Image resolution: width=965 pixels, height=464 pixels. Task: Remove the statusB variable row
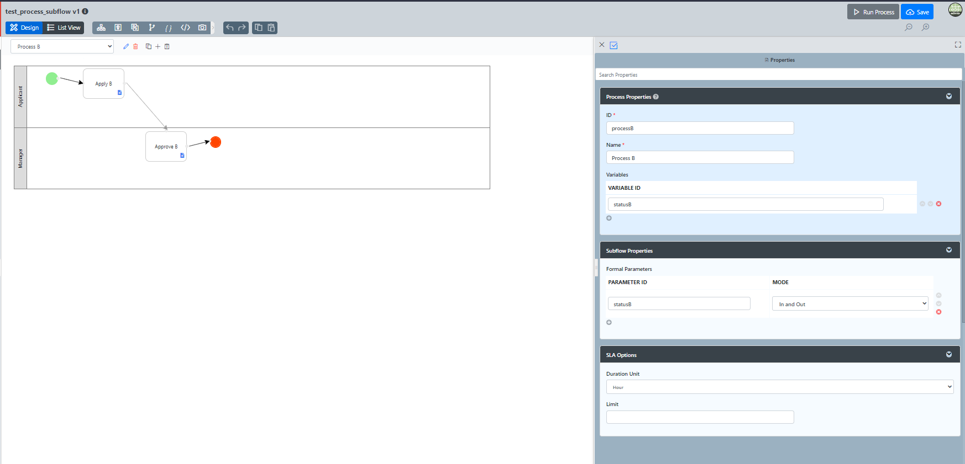pyautogui.click(x=938, y=204)
